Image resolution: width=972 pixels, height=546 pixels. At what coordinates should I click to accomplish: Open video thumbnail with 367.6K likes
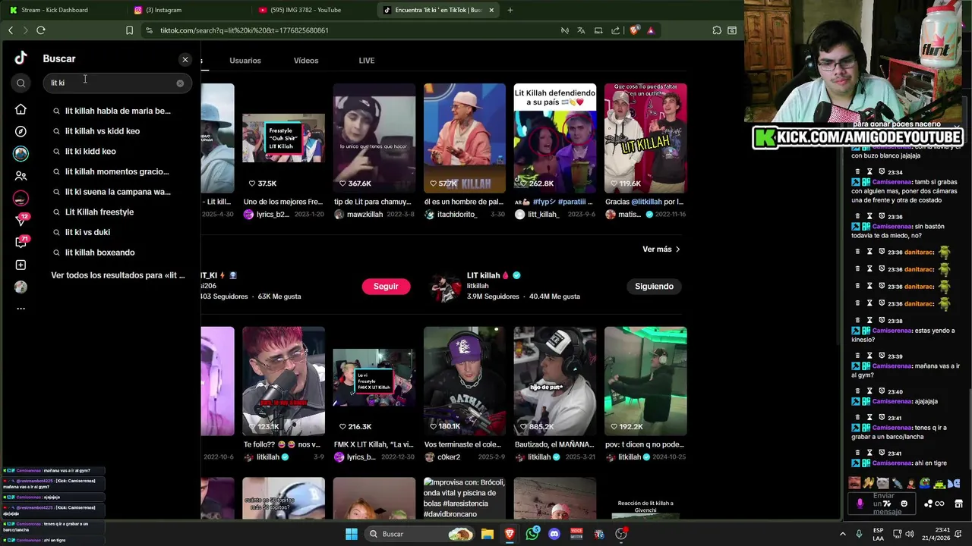point(374,139)
